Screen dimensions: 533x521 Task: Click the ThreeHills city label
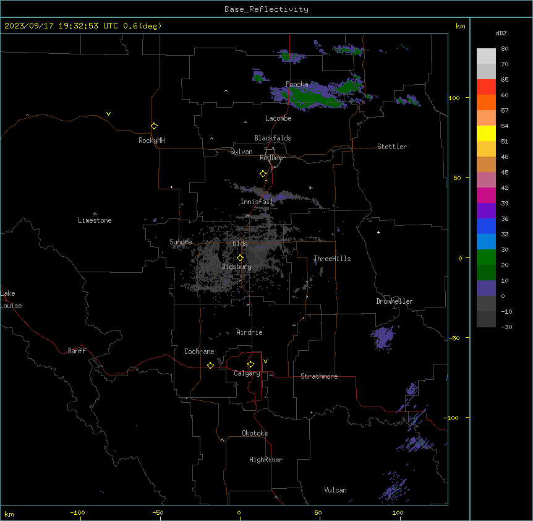pos(332,259)
